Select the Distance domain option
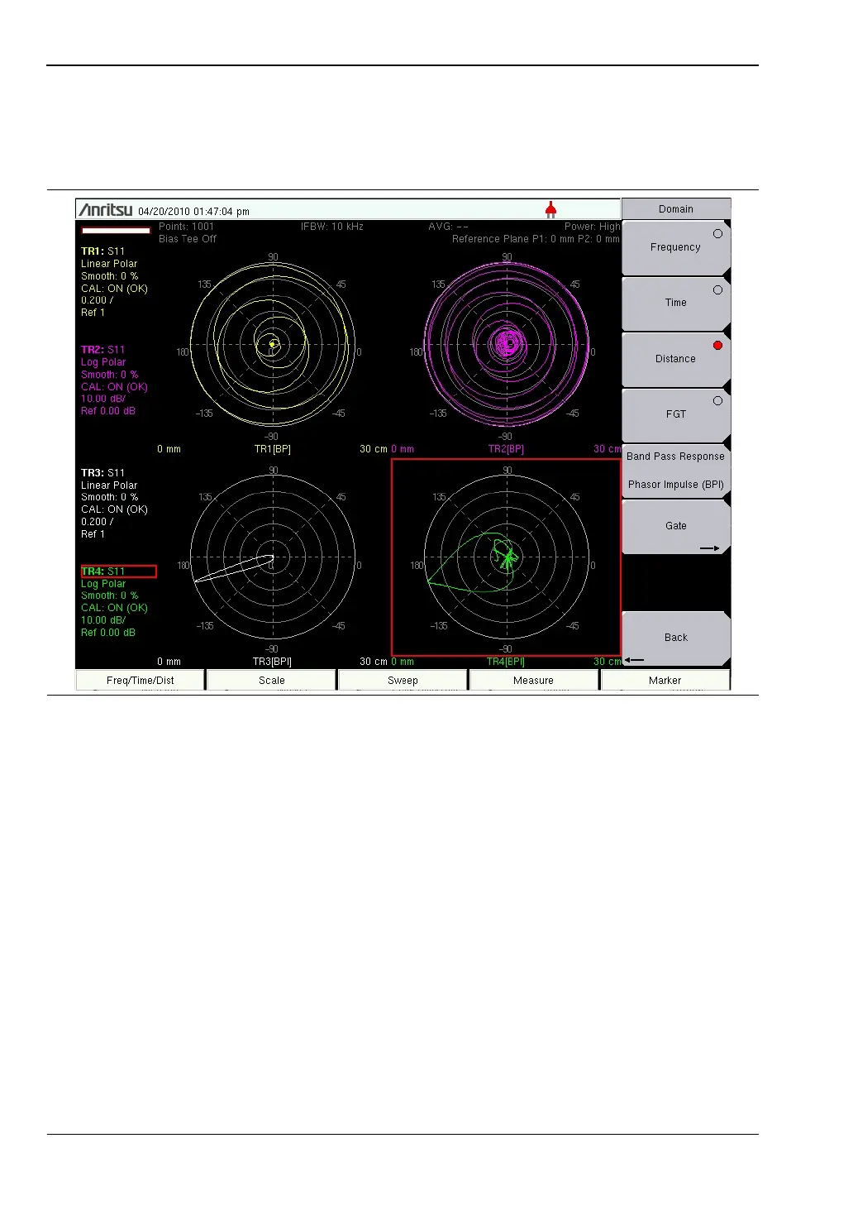Screen dimensions: 853x1205 pyautogui.click(x=675, y=360)
